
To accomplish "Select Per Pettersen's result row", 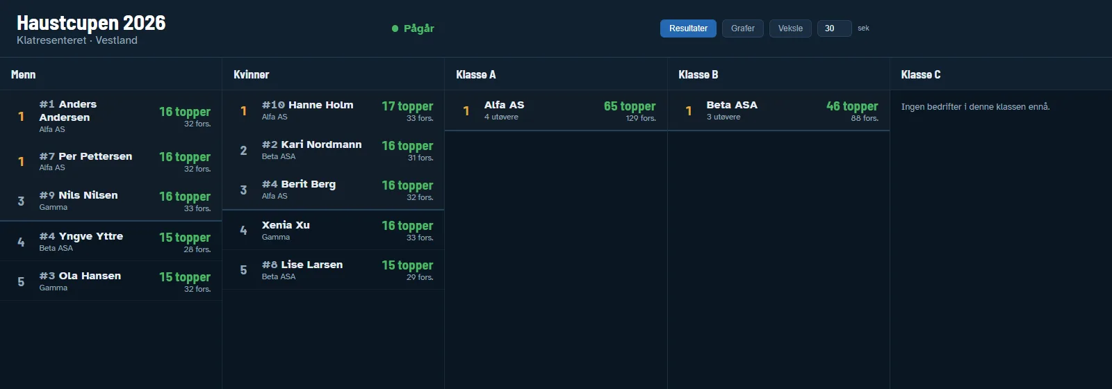I will point(111,162).
